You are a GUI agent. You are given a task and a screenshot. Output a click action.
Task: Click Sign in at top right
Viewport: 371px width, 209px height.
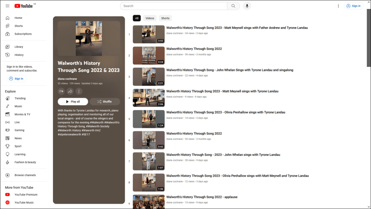[x=353, y=6]
